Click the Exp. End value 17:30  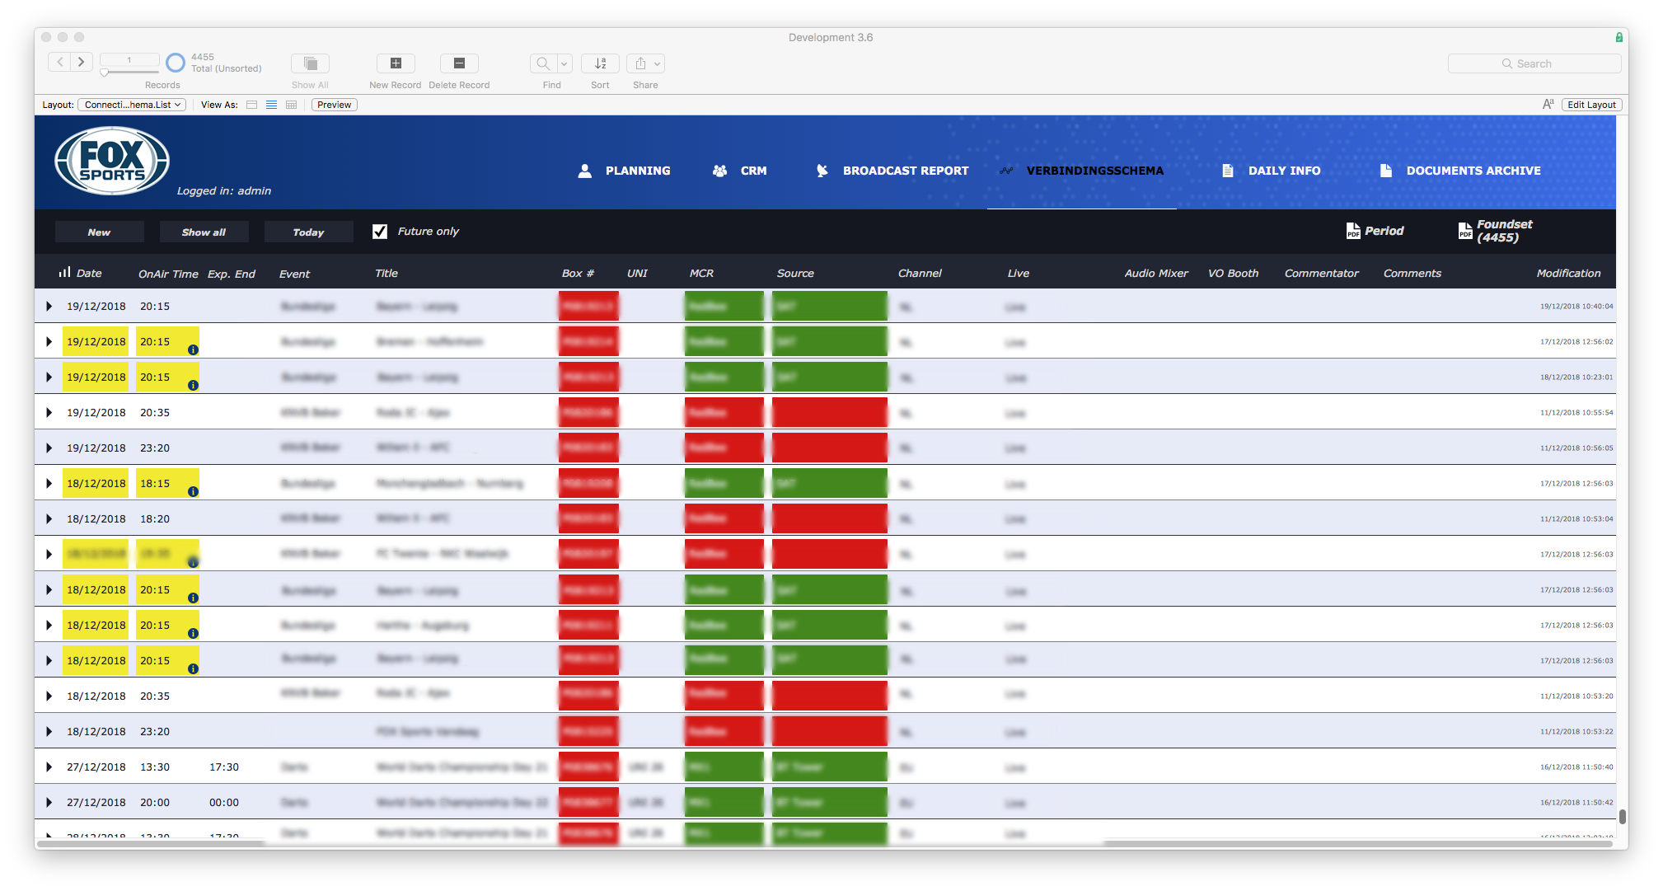224,767
